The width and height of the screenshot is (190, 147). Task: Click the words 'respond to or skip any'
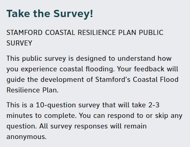(145, 116)
